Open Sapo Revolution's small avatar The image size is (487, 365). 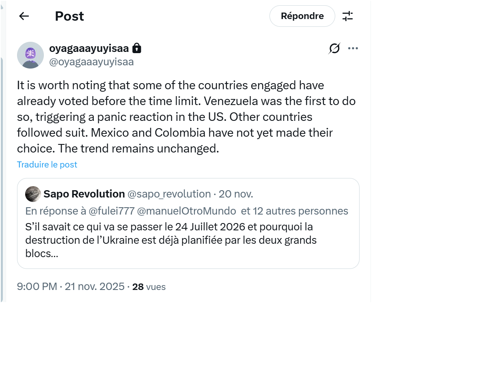pos(33,194)
